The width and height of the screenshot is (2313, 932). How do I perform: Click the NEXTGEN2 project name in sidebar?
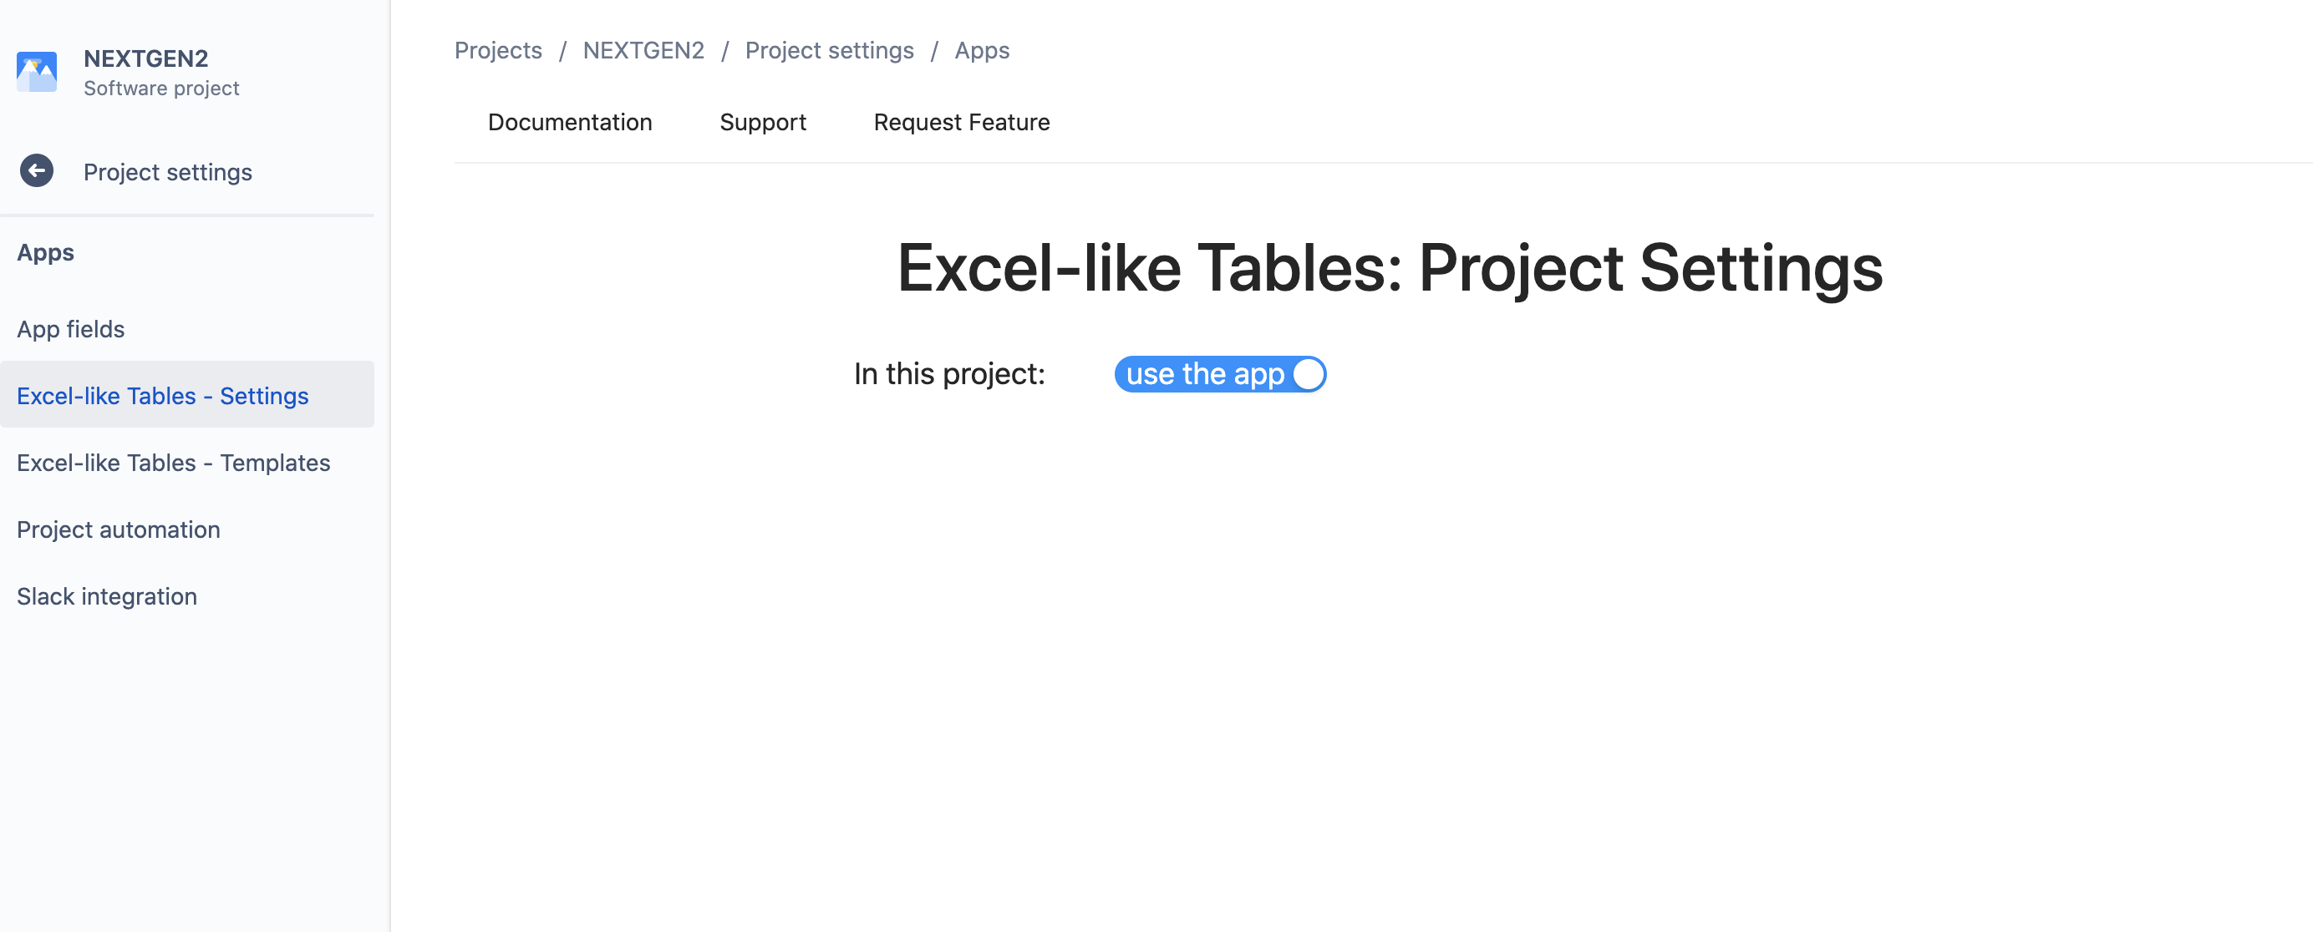click(145, 58)
